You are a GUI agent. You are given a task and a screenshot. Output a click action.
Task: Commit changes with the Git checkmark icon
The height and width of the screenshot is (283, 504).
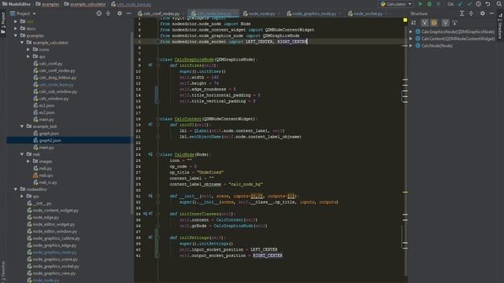coord(469,4)
